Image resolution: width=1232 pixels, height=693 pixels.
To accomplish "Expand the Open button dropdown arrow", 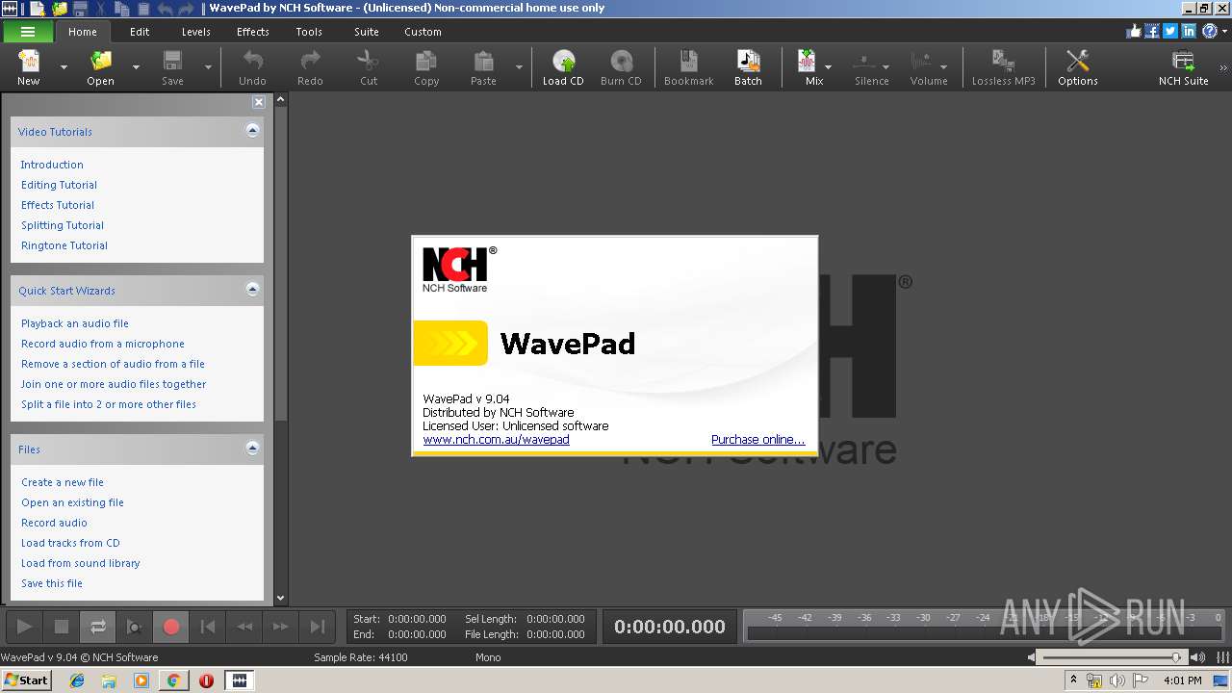I will 136,67.
